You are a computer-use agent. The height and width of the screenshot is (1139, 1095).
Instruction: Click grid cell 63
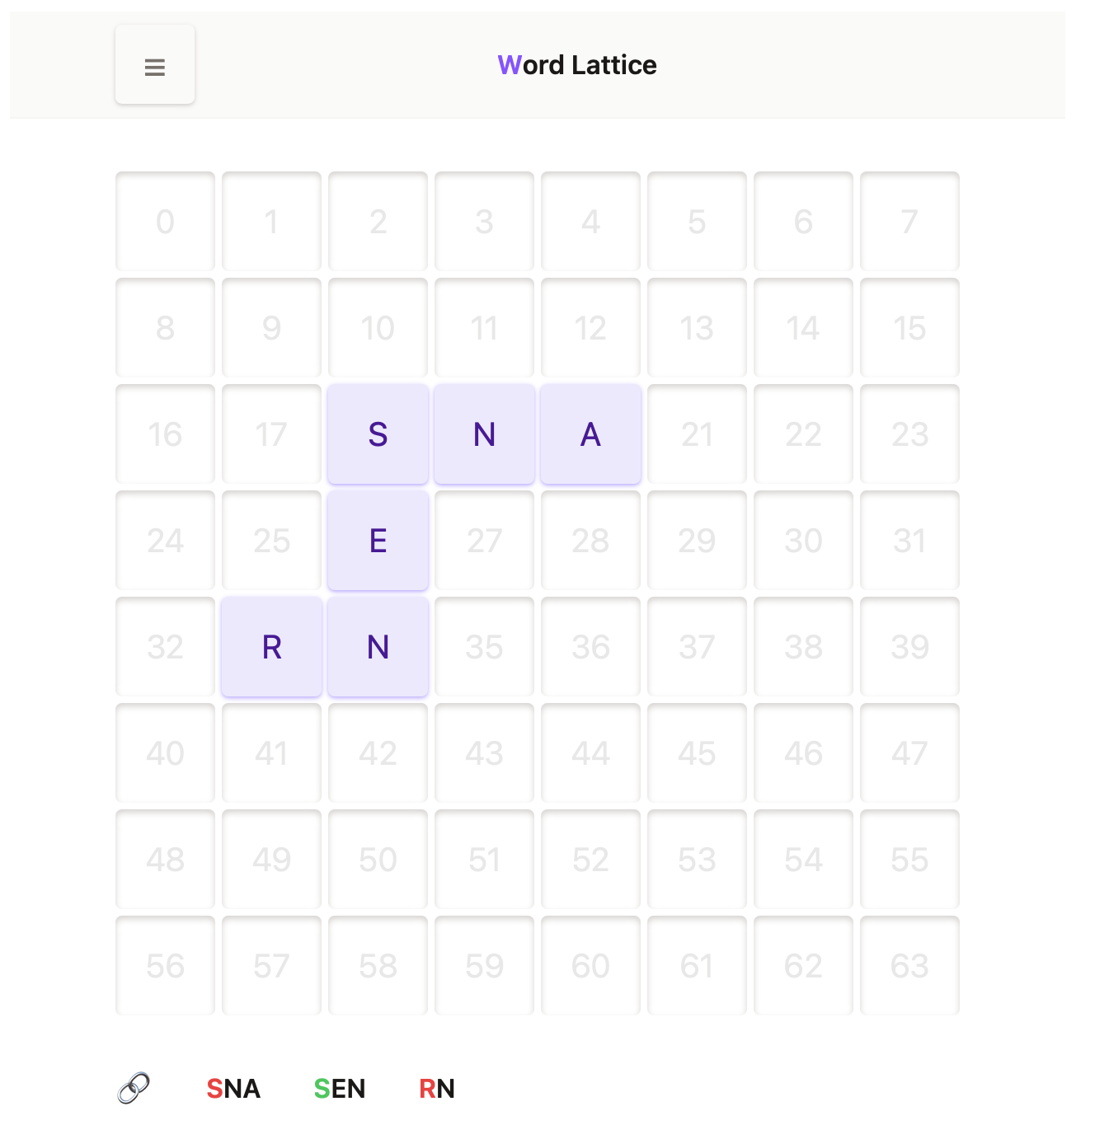point(909,966)
